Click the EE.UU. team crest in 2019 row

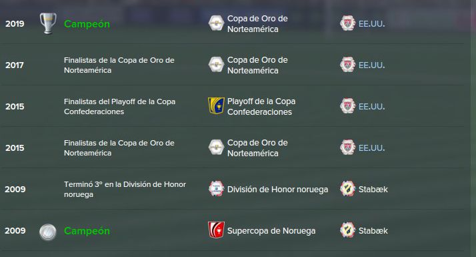click(347, 23)
